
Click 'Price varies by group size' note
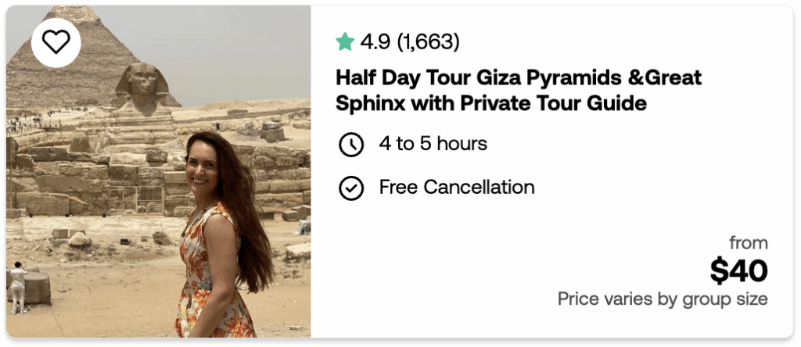point(663,299)
